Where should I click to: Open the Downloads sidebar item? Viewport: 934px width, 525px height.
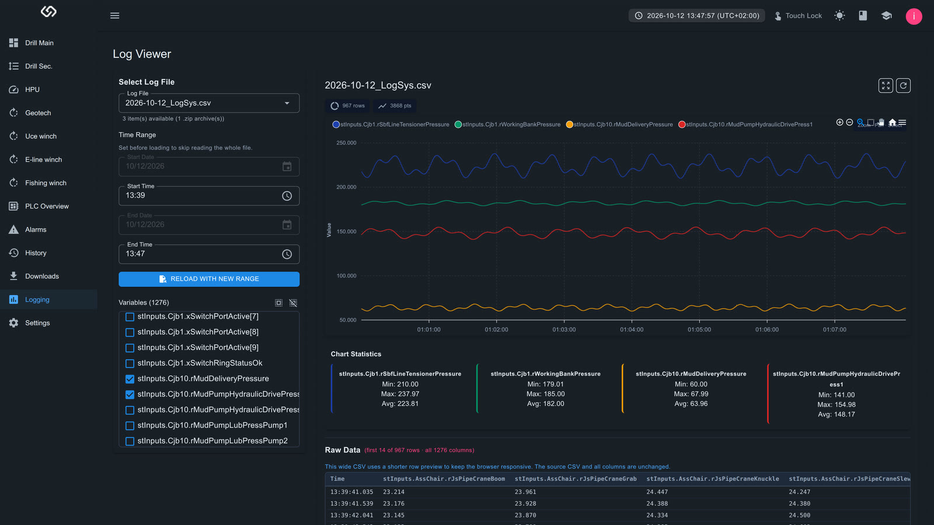point(48,276)
